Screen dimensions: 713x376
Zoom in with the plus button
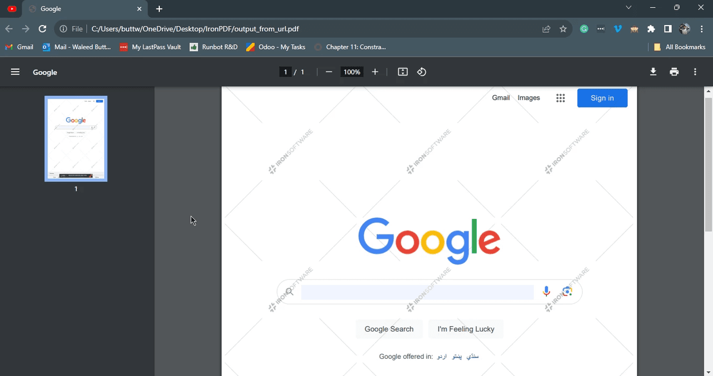tap(375, 72)
